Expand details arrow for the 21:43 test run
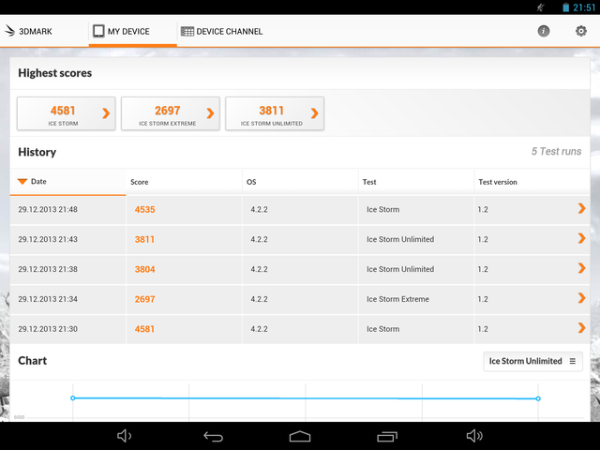600x450 pixels. point(581,238)
